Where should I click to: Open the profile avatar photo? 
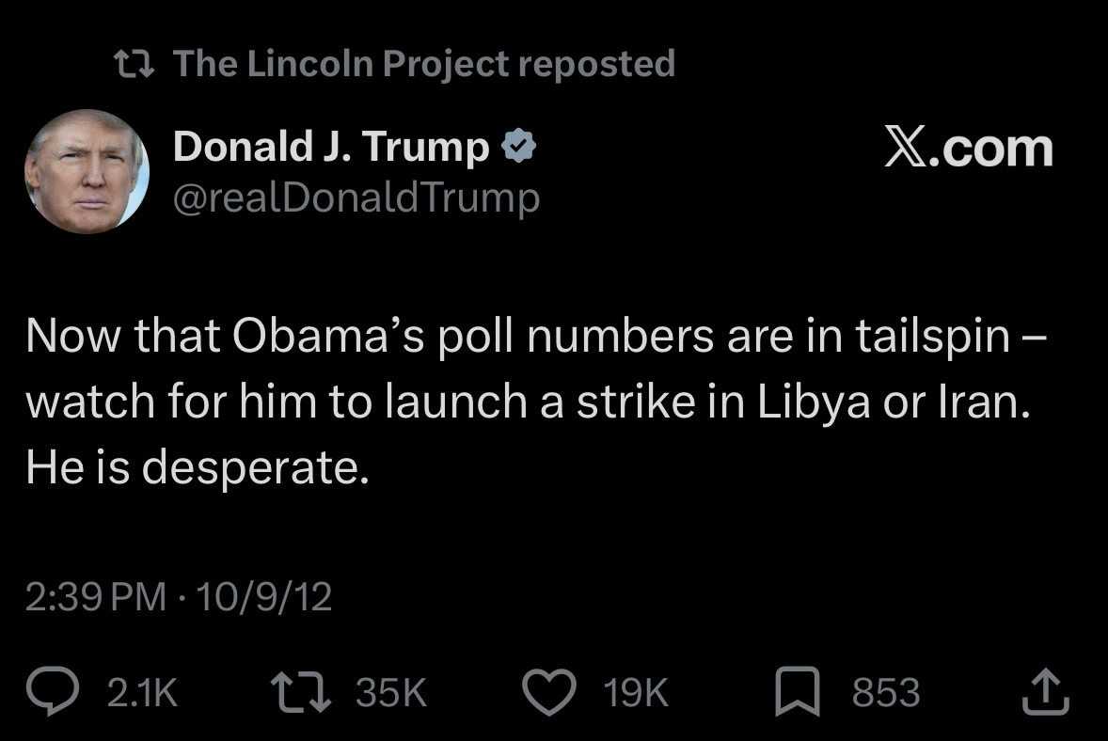pos(87,171)
